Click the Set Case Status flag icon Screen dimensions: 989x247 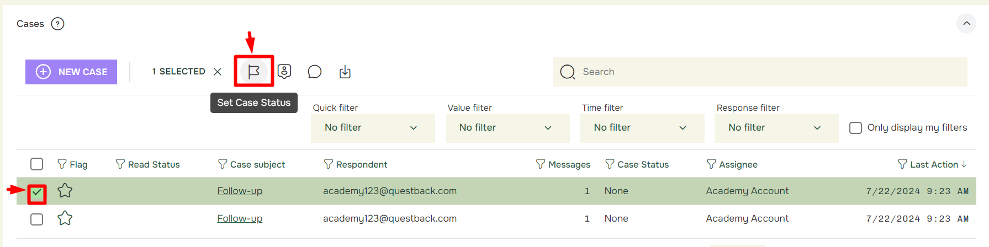point(254,72)
